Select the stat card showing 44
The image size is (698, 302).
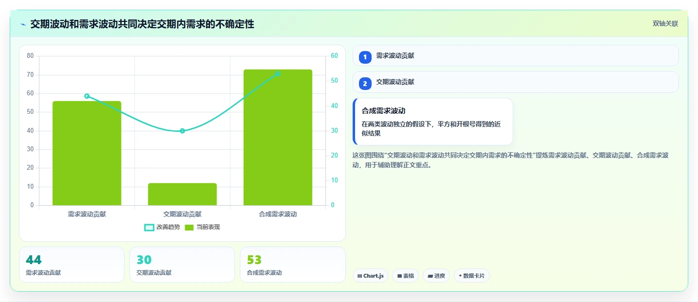pyautogui.click(x=72, y=265)
